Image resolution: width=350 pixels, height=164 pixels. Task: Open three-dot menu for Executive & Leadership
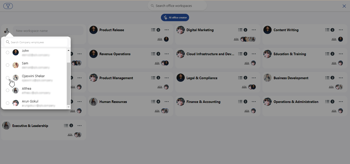(79, 126)
